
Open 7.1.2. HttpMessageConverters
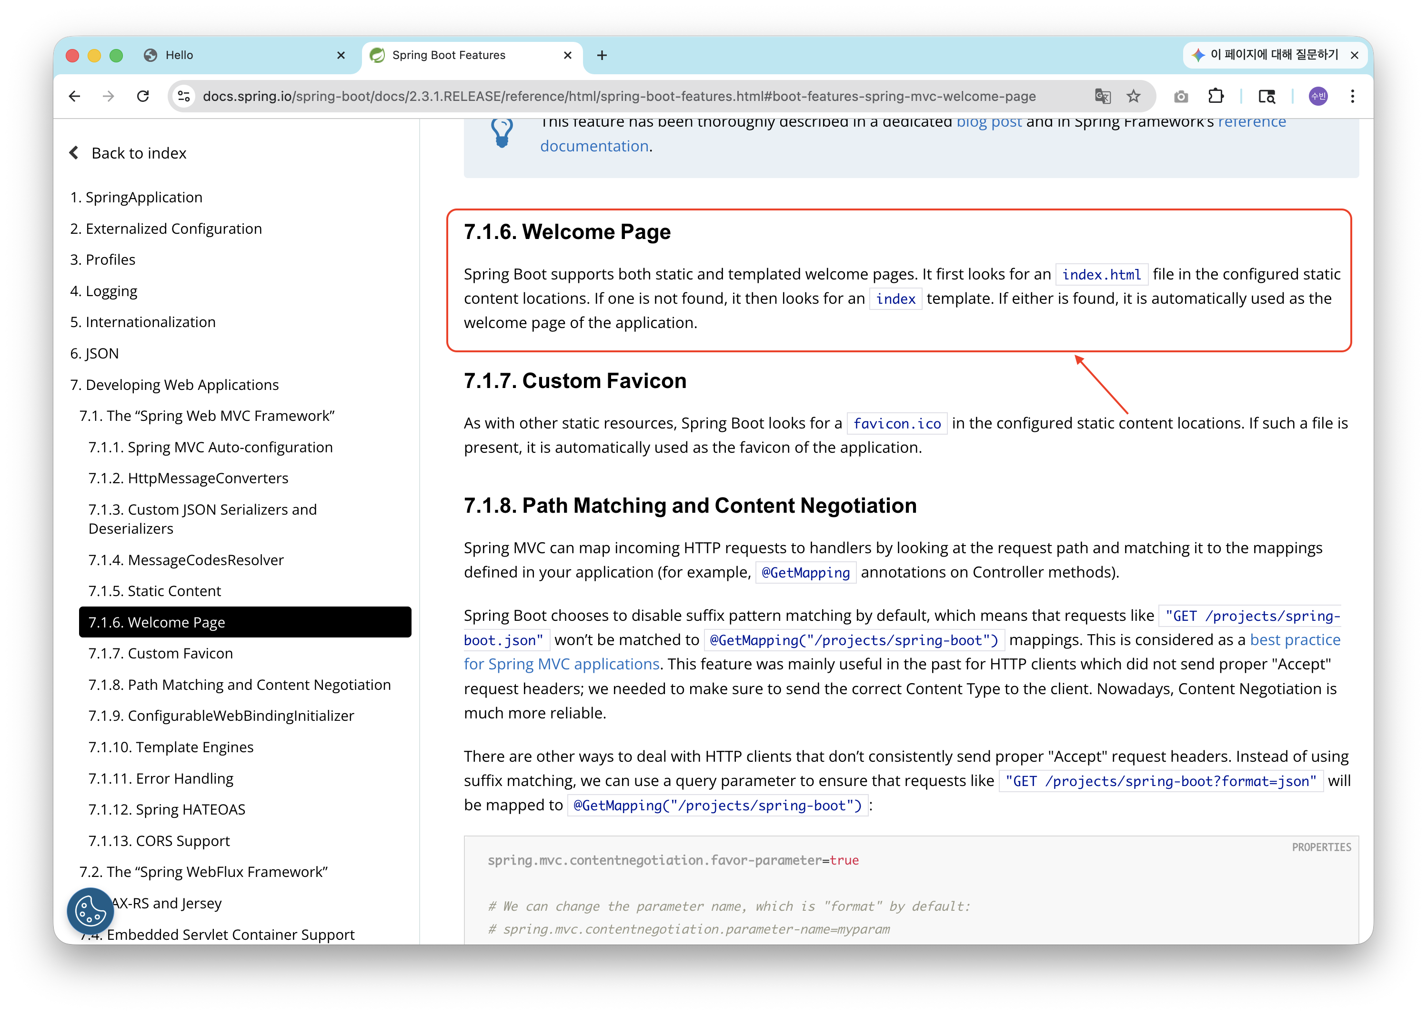188,479
